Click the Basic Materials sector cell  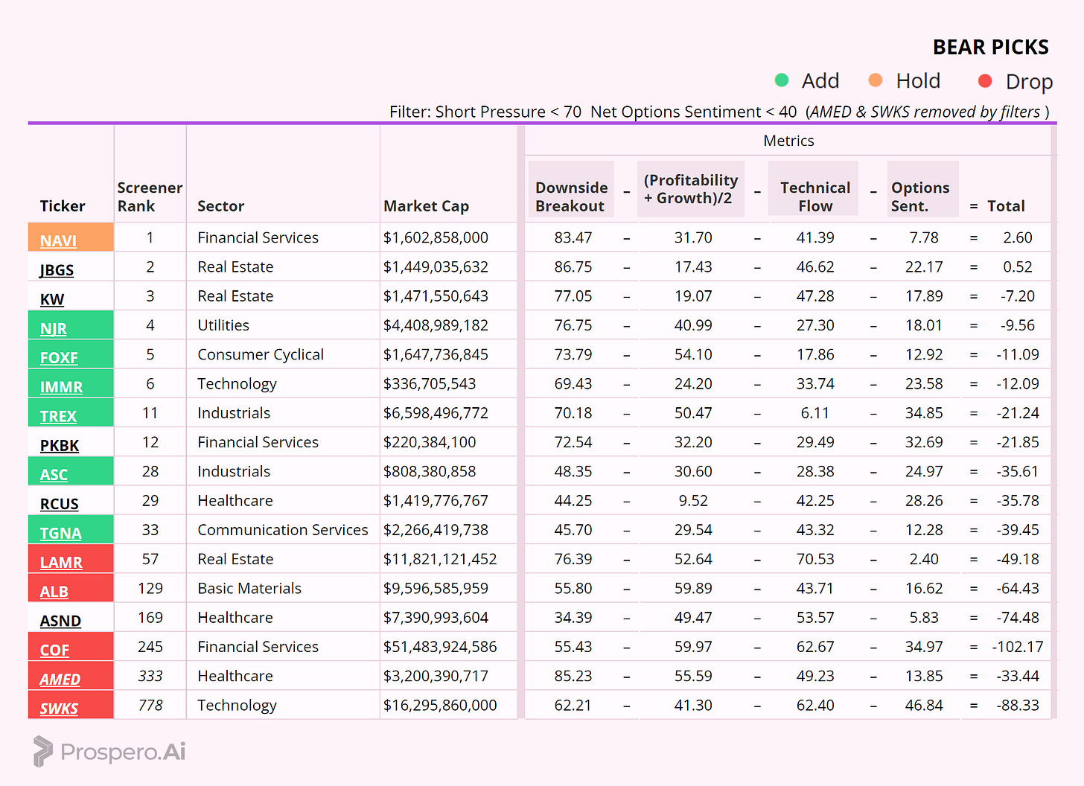[x=249, y=588]
